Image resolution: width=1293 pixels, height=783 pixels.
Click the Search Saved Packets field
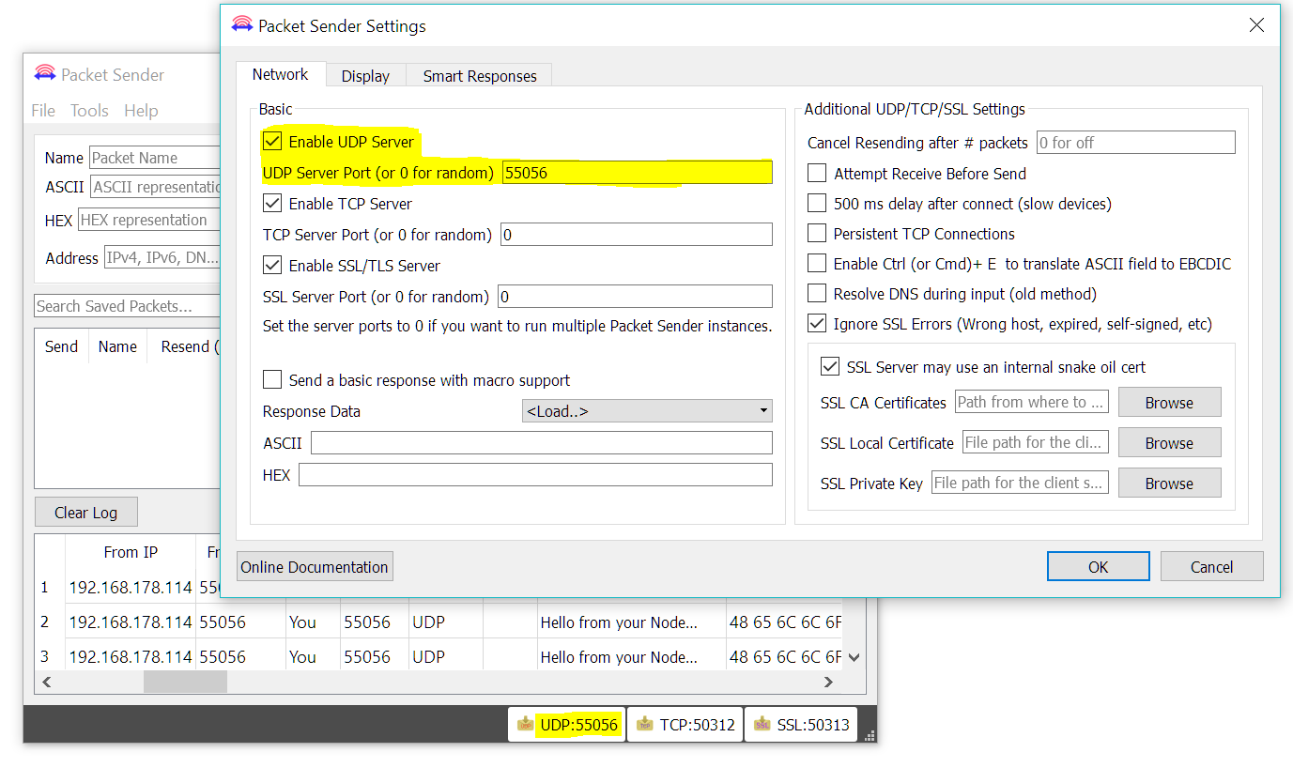coord(127,306)
